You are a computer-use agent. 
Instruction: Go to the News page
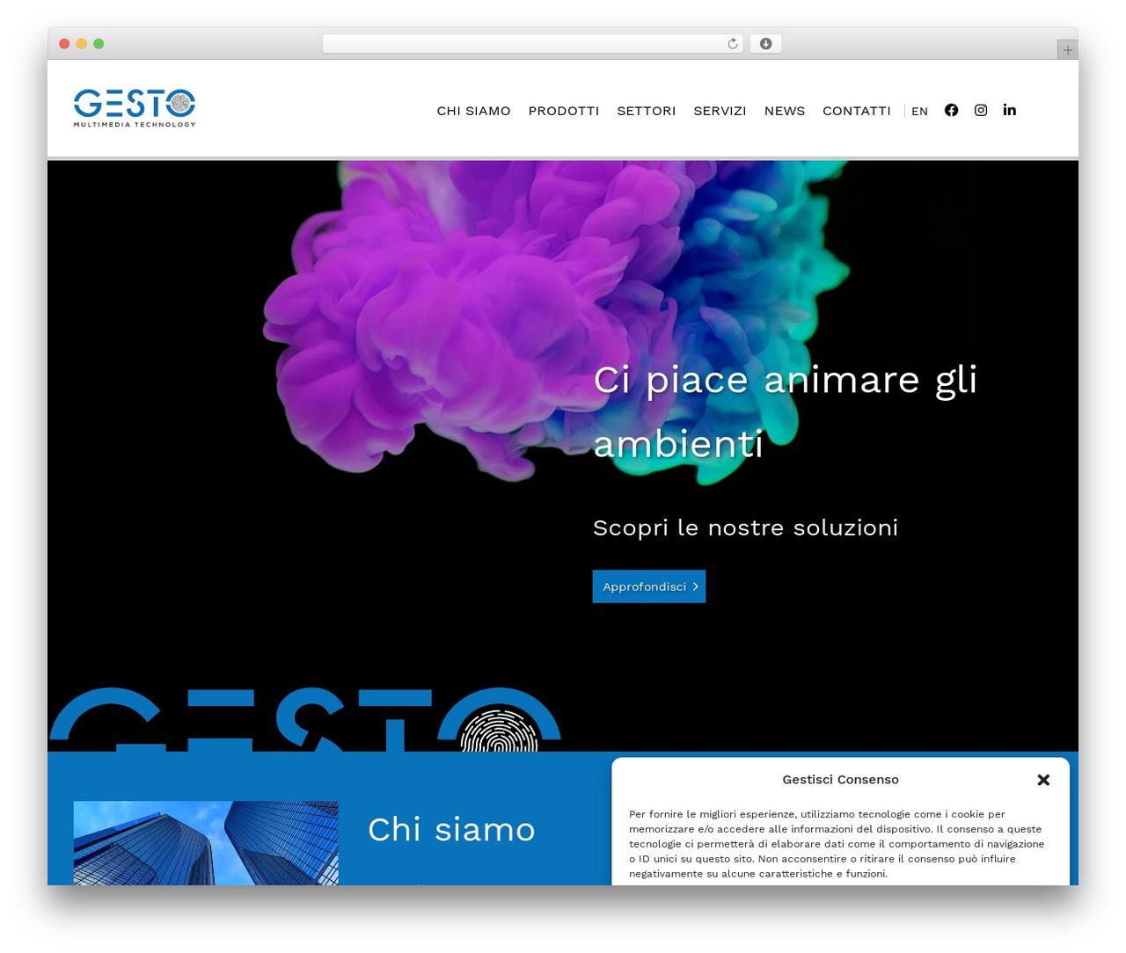pyautogui.click(x=785, y=111)
